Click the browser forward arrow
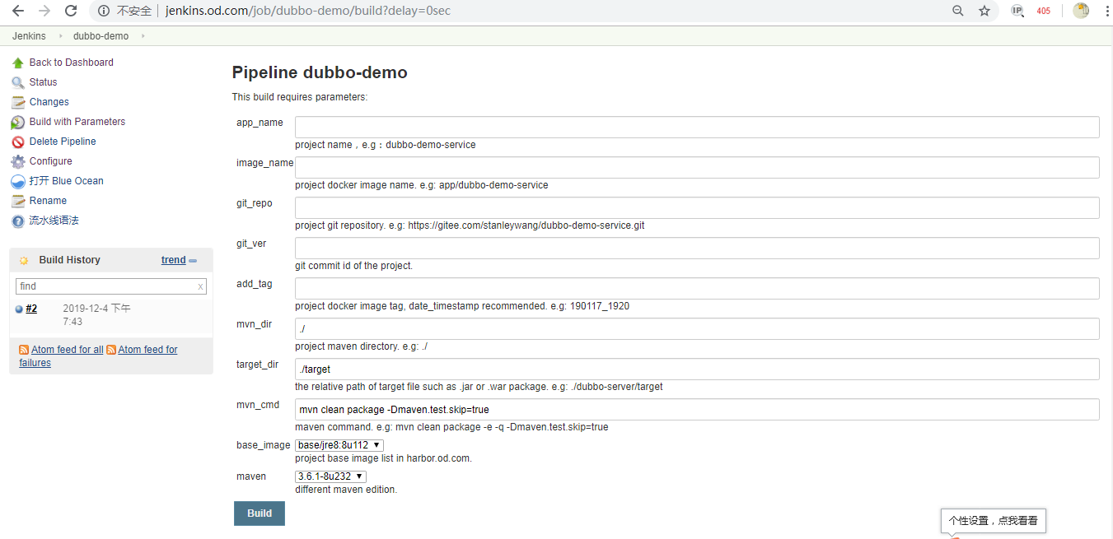Viewport: 1113px width, 539px height. [44, 11]
